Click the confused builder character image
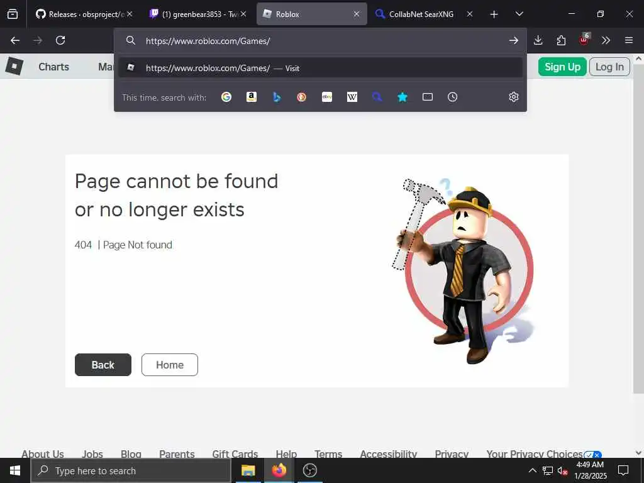644x483 pixels. (463, 270)
